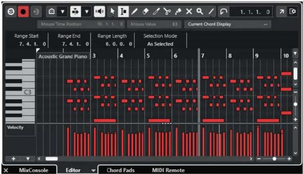The image size is (303, 174).
Task: Select the Draw pencil tool
Action: point(135,12)
